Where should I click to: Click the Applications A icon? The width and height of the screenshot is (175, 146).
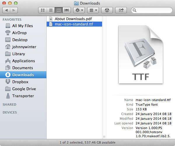8,61
